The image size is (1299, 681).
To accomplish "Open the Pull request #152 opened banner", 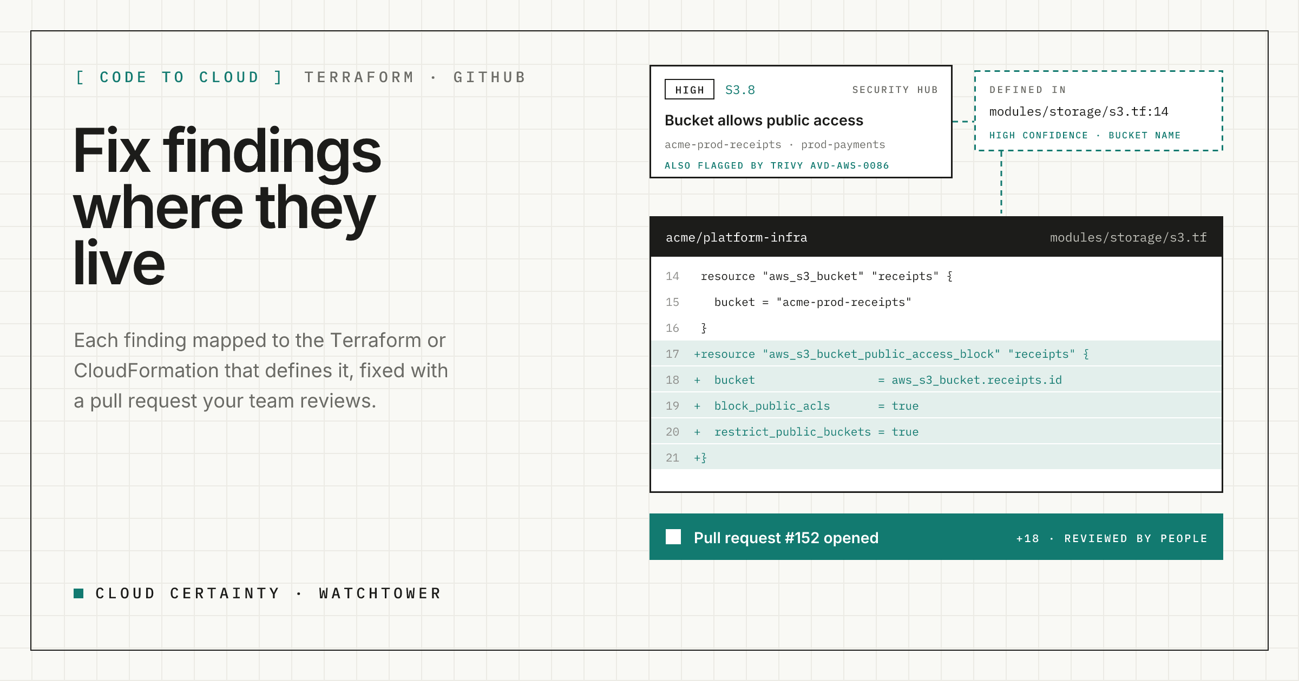I will click(936, 537).
